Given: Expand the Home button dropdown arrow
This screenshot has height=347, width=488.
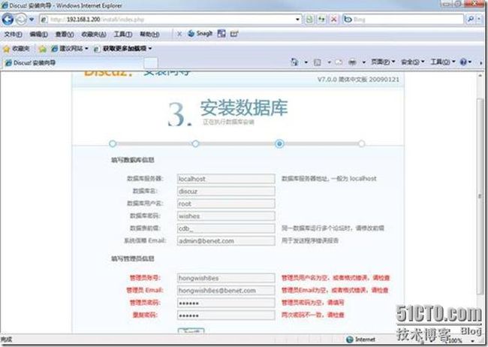Looking at the screenshot, I should click(306, 62).
